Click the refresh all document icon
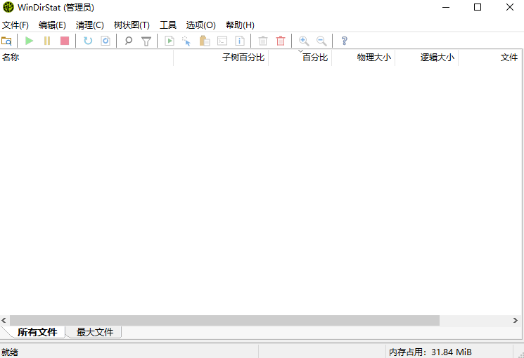 [x=106, y=41]
